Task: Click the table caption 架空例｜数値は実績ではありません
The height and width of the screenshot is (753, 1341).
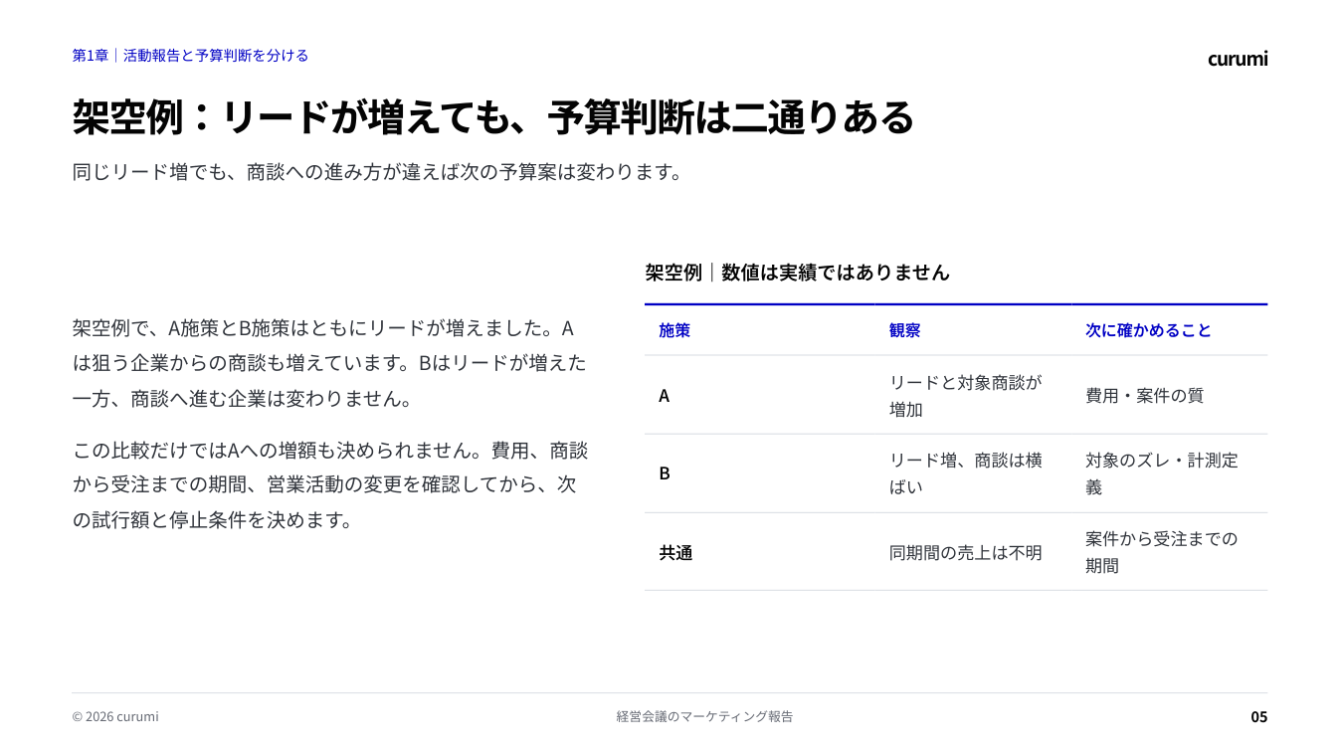Action: [797, 273]
